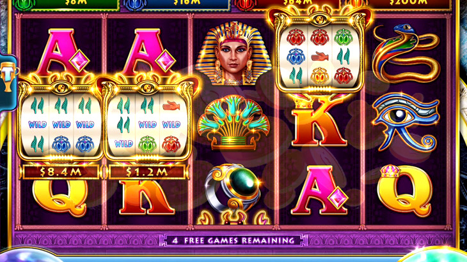Tap the $8.4M prize label
The height and width of the screenshot is (262, 467).
click(x=61, y=172)
